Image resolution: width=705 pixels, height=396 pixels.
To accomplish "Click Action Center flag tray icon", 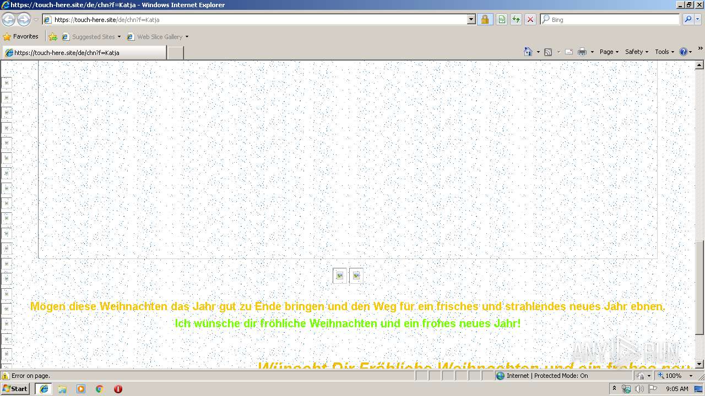I will coord(653,389).
